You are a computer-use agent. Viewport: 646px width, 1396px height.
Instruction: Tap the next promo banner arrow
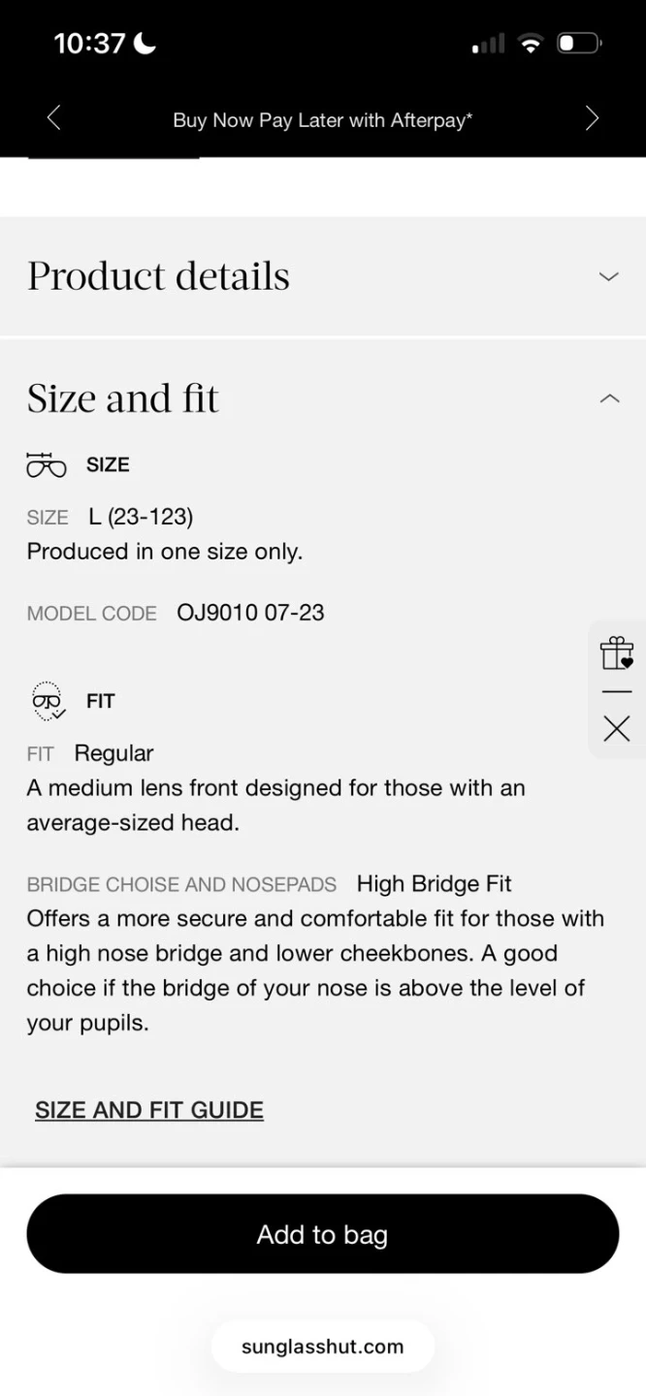click(x=592, y=119)
